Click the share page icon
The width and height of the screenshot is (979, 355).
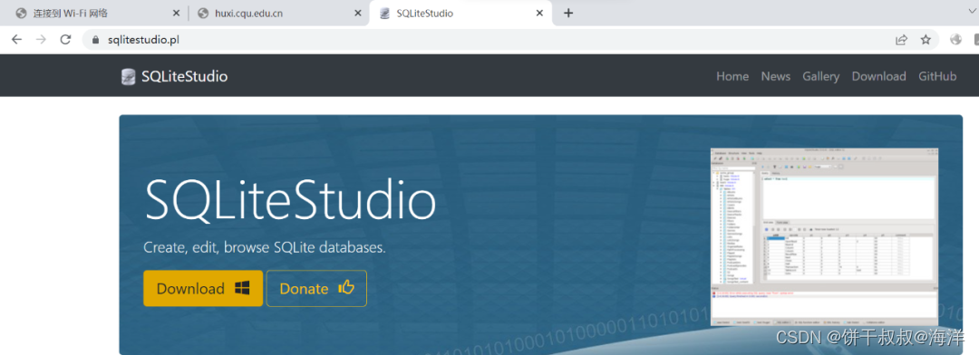tap(901, 40)
